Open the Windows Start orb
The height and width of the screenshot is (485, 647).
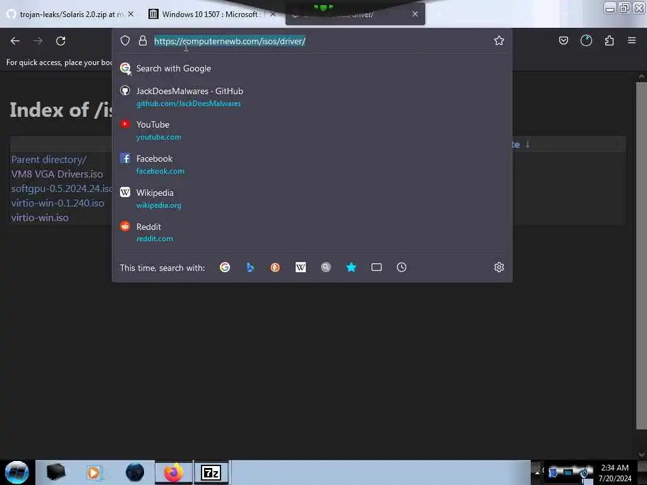[17, 472]
